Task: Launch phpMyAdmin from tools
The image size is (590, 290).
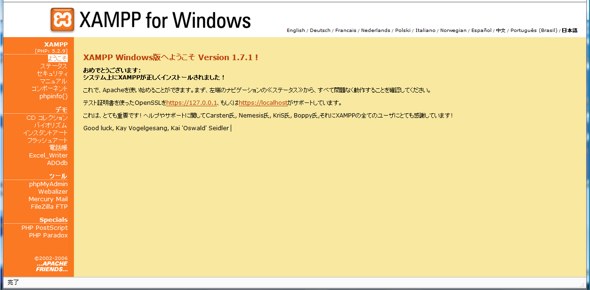Action: point(48,184)
